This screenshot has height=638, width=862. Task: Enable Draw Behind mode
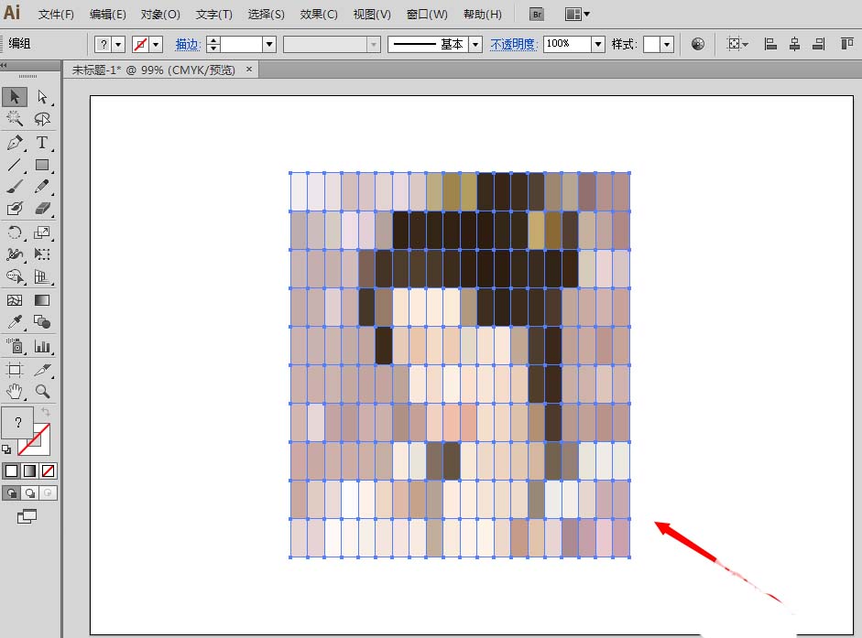click(x=29, y=493)
